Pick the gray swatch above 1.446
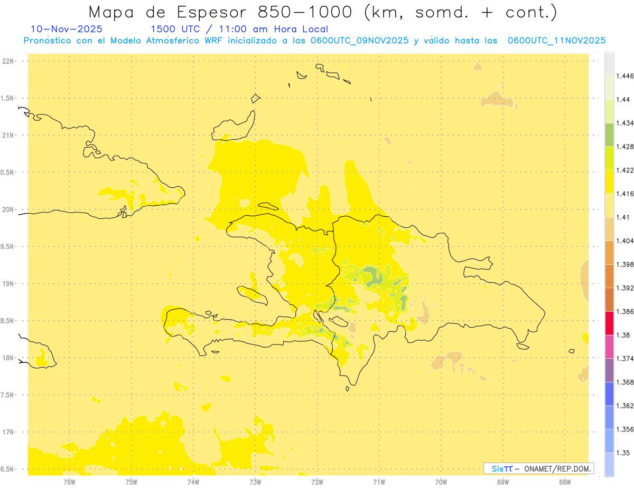Image resolution: width=634 pixels, height=489 pixels. click(609, 64)
